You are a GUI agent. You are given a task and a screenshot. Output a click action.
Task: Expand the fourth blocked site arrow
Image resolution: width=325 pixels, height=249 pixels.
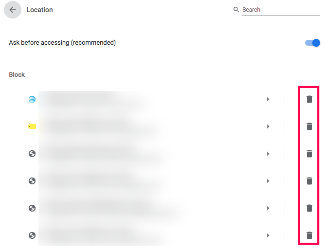tap(268, 181)
